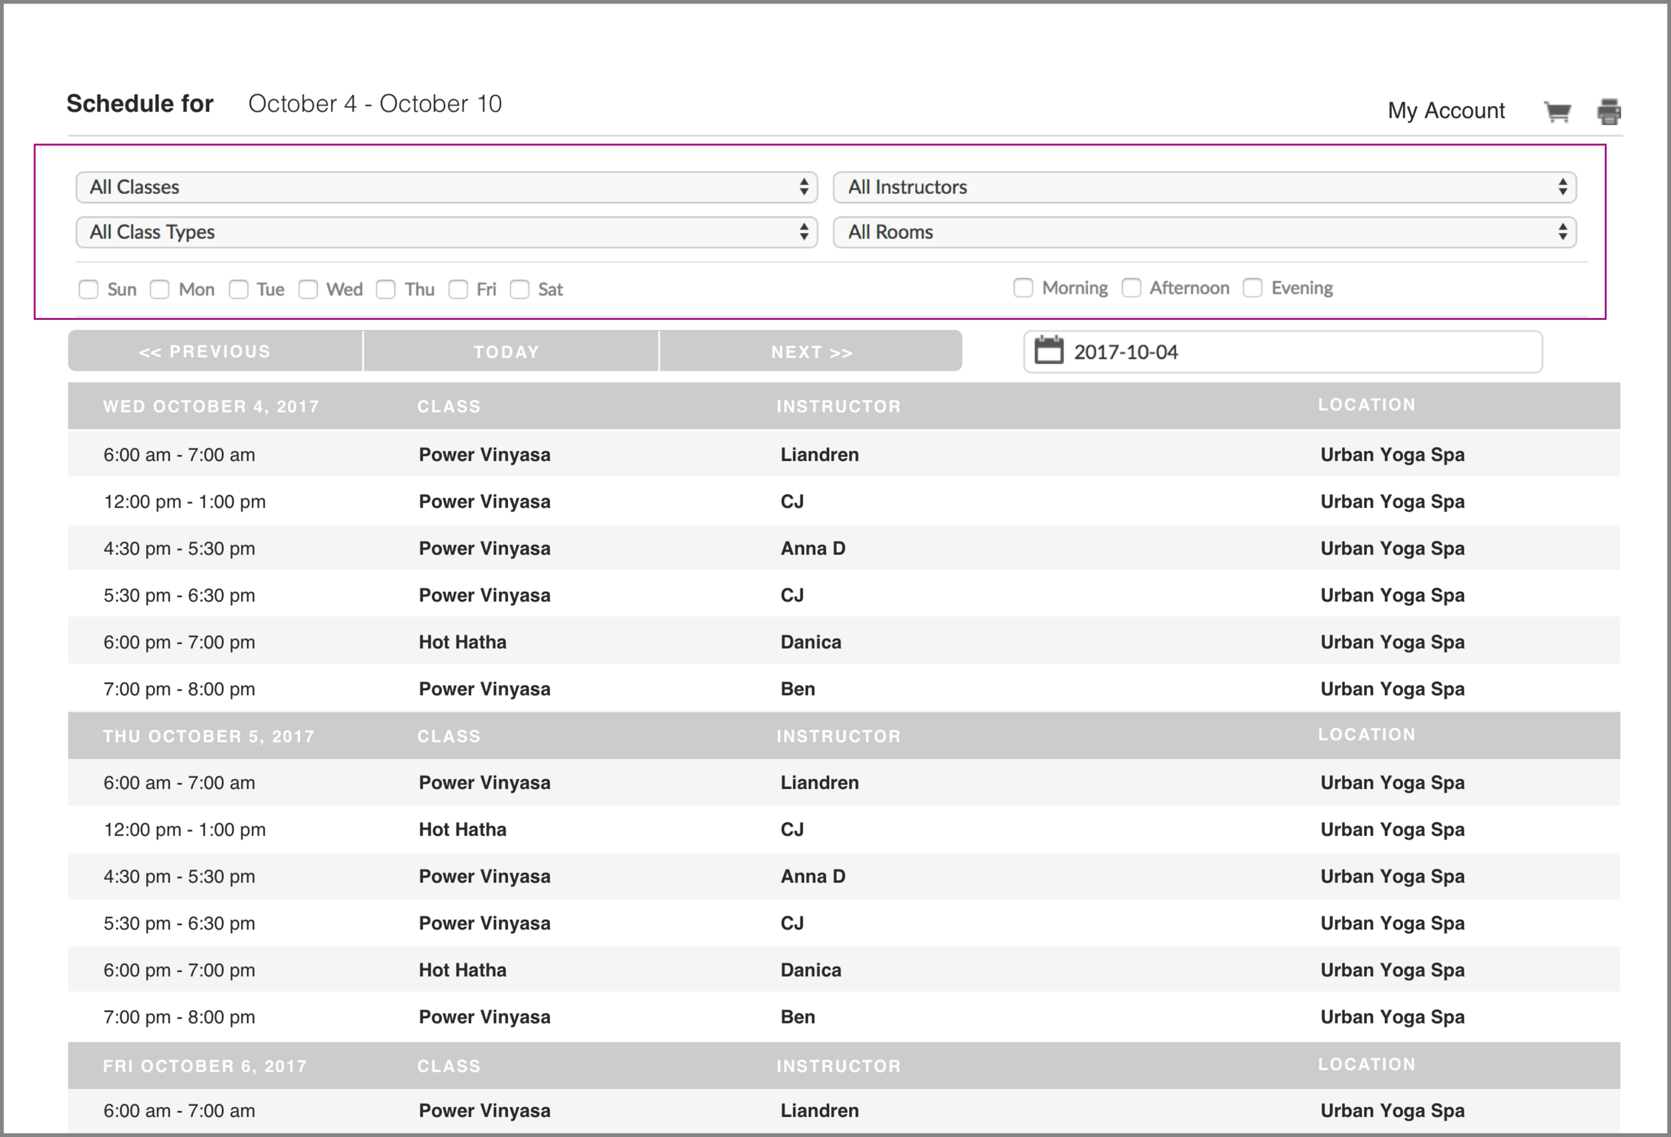Image resolution: width=1671 pixels, height=1137 pixels.
Task: Select Wednesday 6:00 pm Hot Hatha class
Action: [x=463, y=642]
